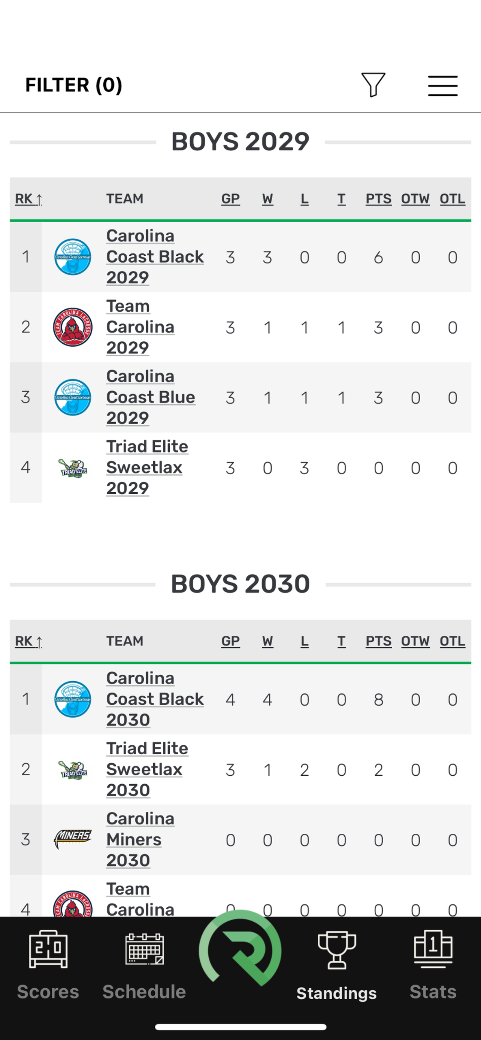Open the filter funnel icon
This screenshot has width=481, height=1040.
click(373, 85)
